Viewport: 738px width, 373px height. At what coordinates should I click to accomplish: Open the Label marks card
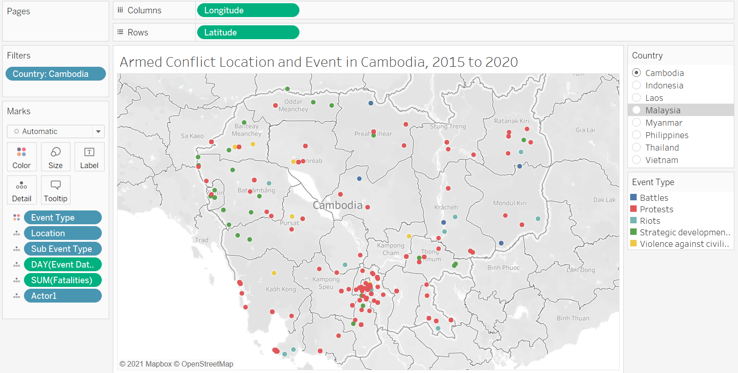click(89, 157)
